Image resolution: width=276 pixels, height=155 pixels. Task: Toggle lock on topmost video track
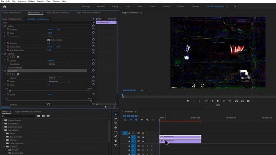point(129,133)
